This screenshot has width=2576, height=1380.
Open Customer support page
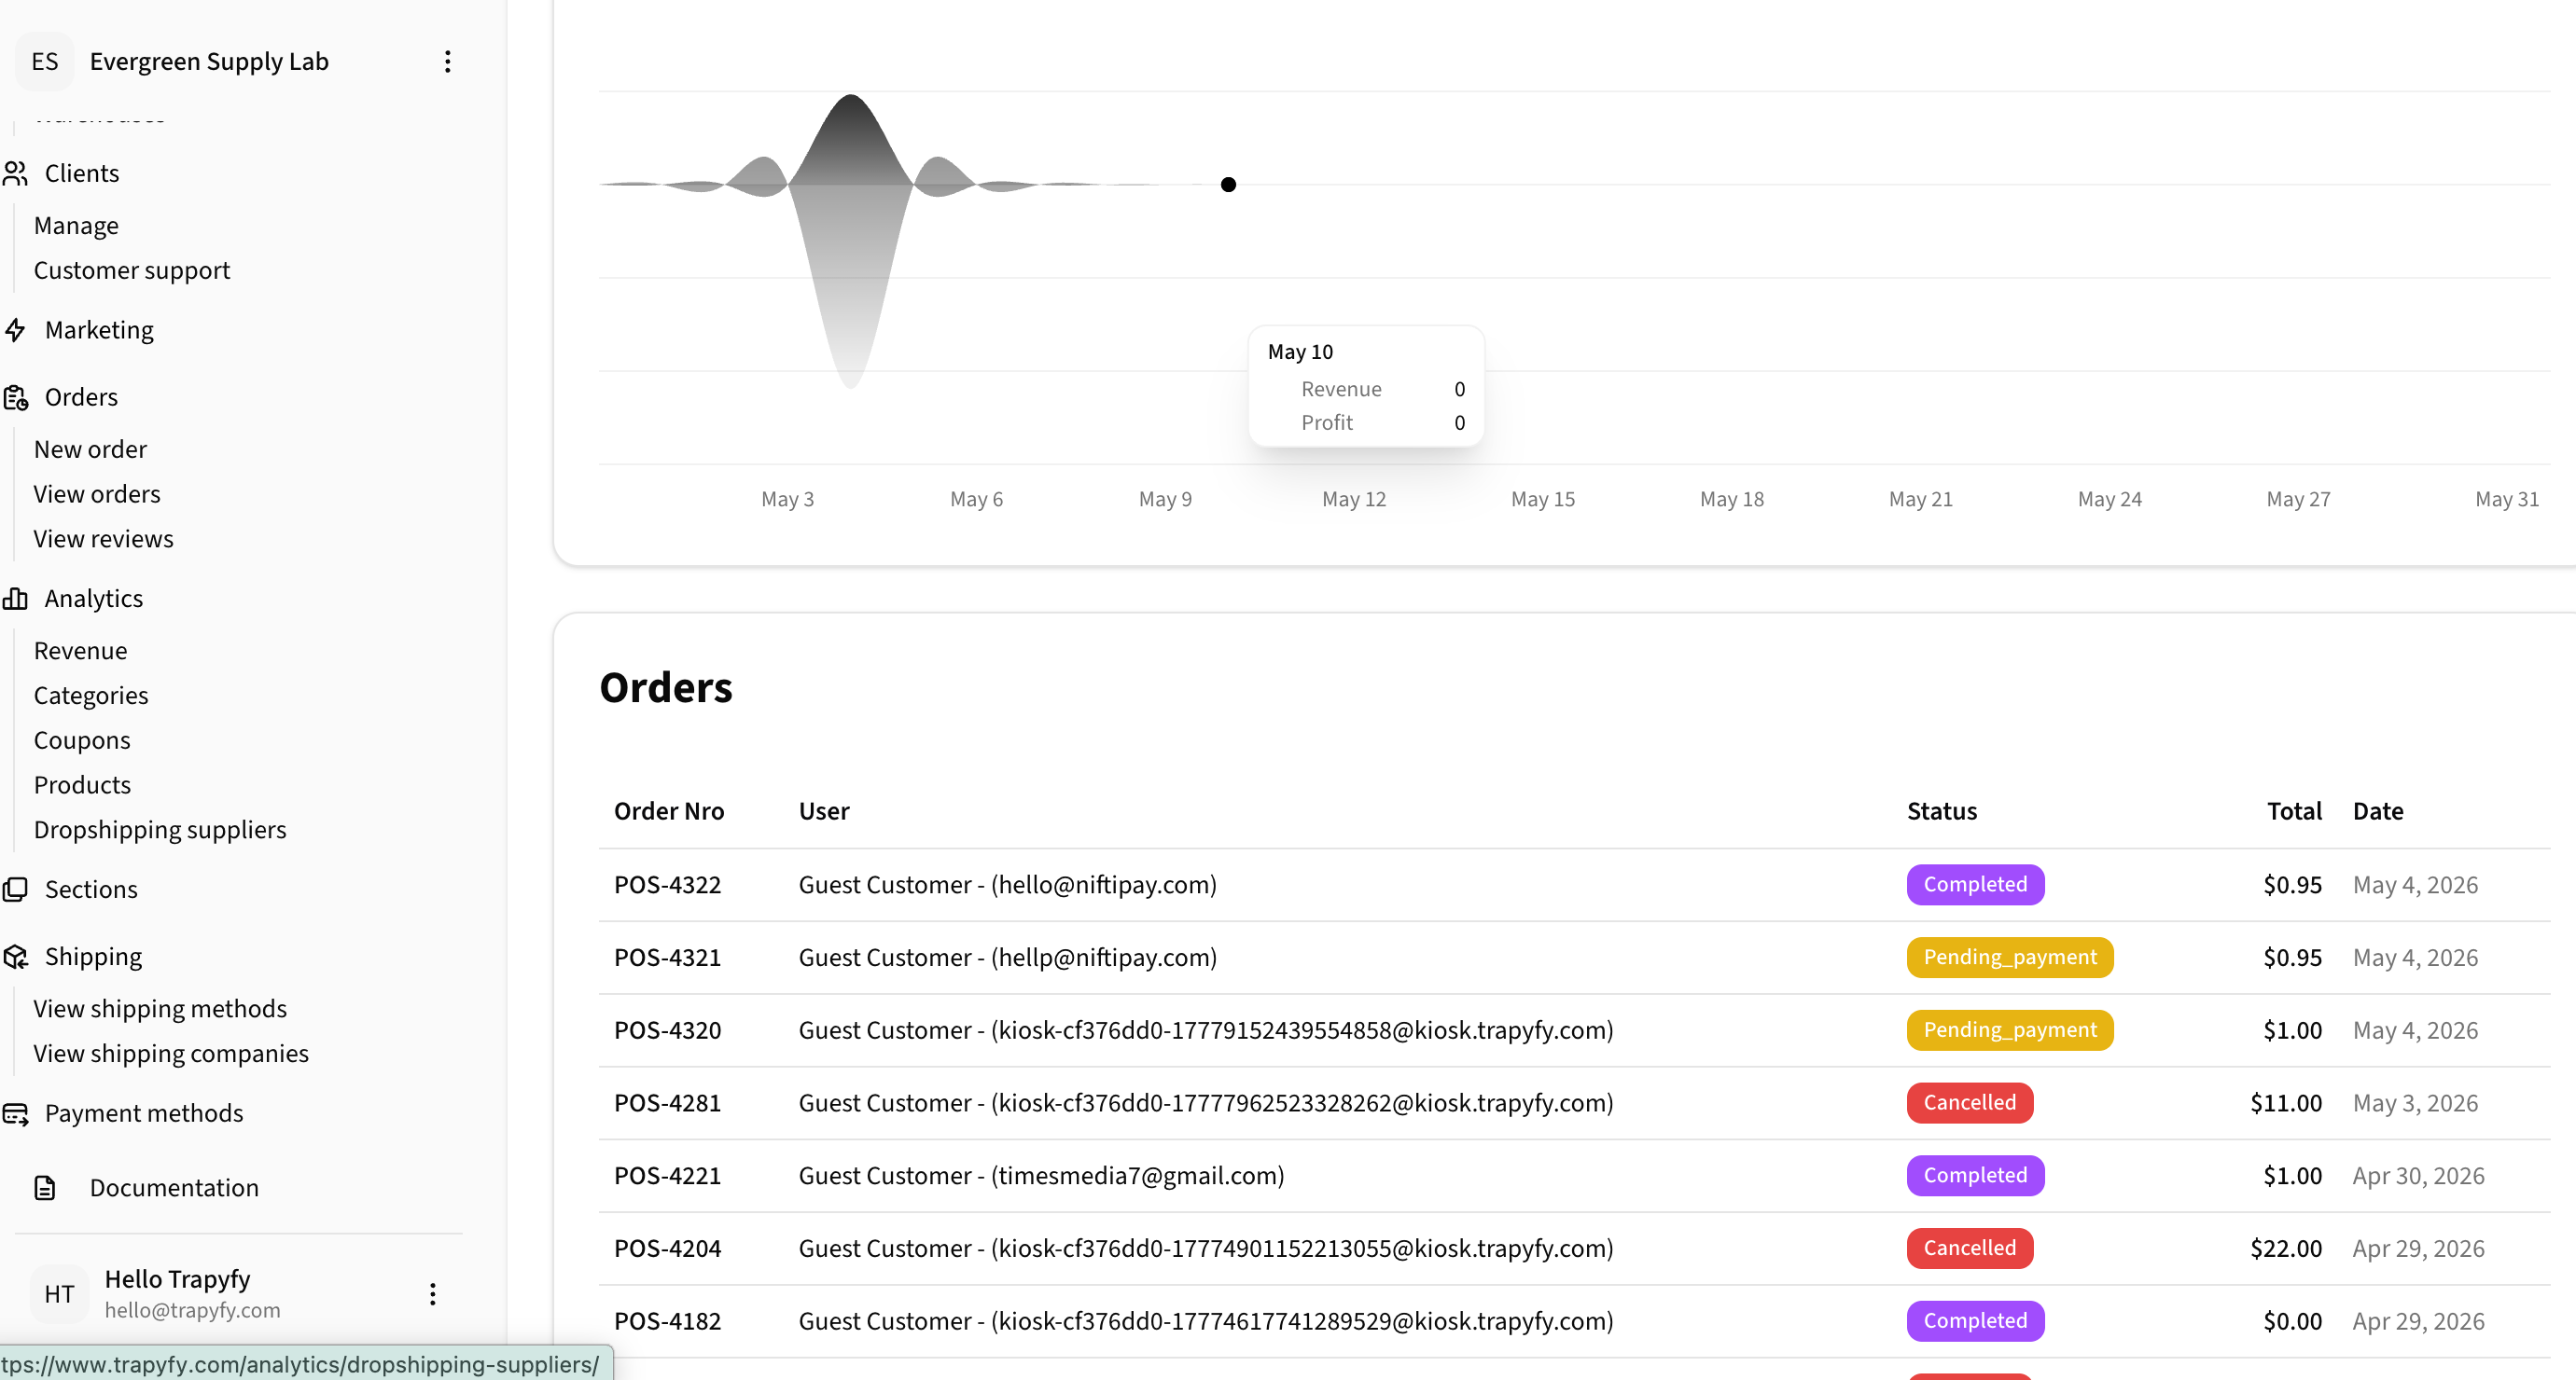[132, 270]
